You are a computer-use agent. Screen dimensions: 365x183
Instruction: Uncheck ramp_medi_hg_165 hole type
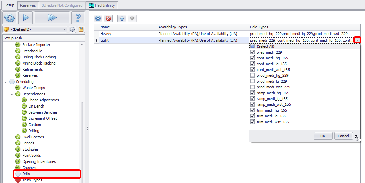point(252,93)
